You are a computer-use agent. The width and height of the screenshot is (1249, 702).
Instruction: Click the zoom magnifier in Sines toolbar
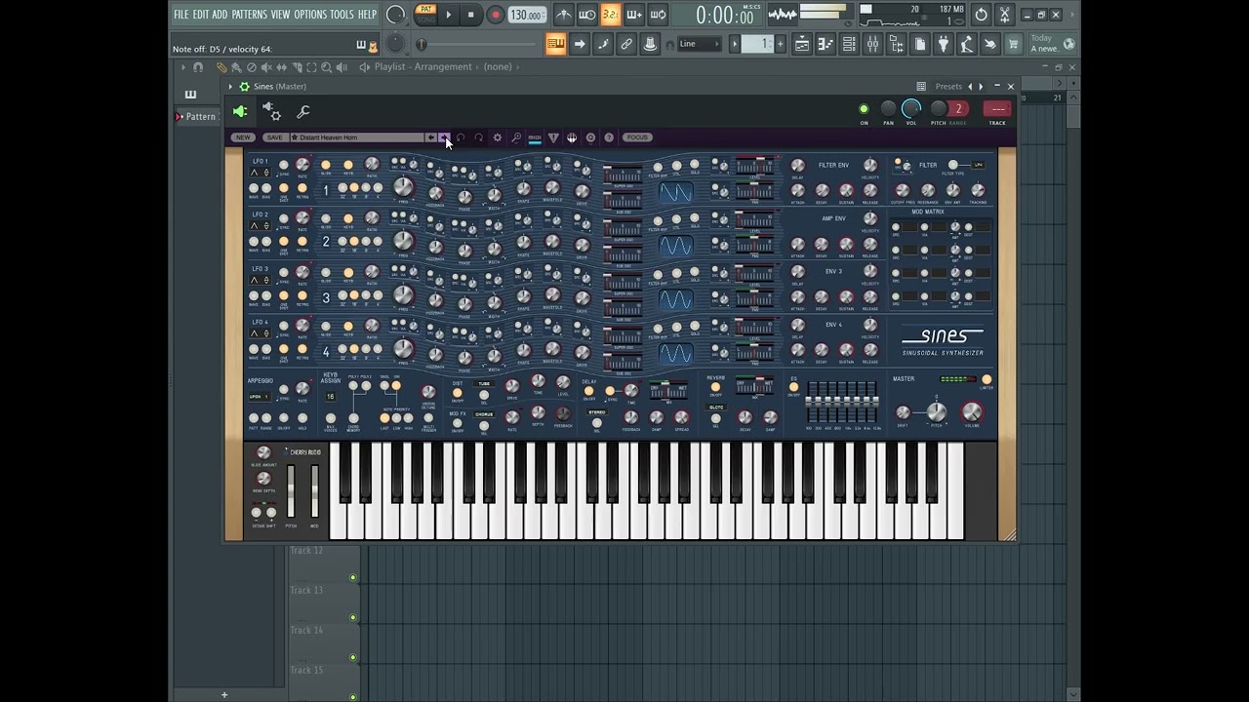(516, 137)
